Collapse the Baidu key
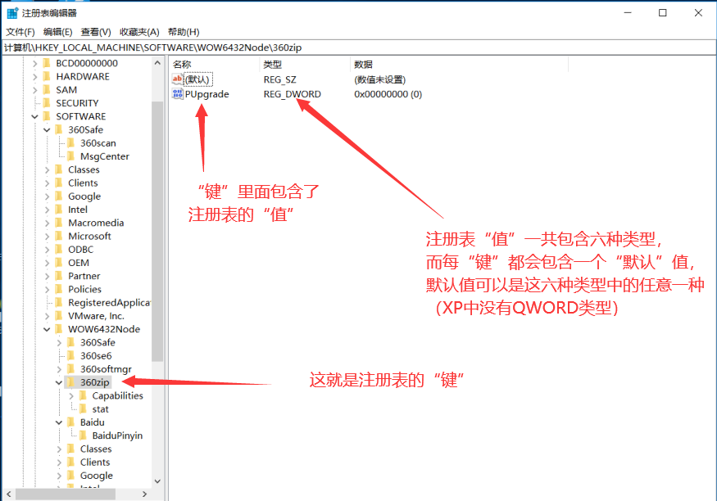717x501 pixels. [59, 422]
